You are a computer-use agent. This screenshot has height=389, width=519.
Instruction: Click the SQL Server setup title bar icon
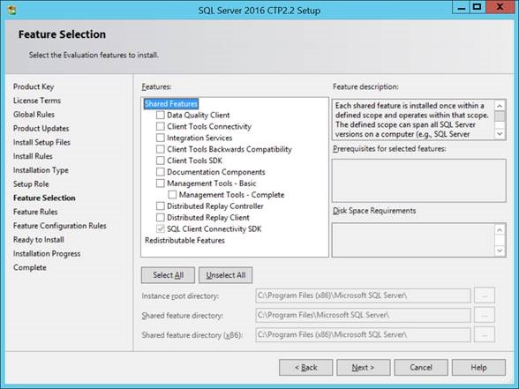[12, 10]
